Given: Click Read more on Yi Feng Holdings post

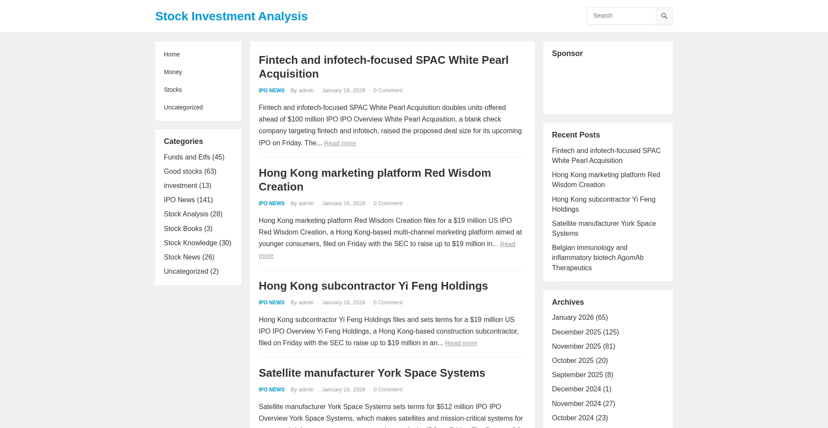Looking at the screenshot, I should tap(461, 343).
